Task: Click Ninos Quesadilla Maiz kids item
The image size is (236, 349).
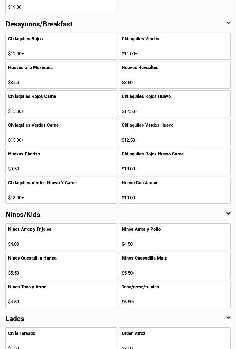Action: pos(175,266)
